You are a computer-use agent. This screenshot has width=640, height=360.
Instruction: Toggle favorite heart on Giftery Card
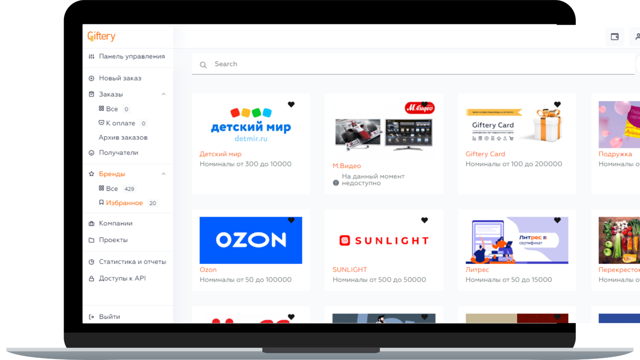(x=557, y=104)
